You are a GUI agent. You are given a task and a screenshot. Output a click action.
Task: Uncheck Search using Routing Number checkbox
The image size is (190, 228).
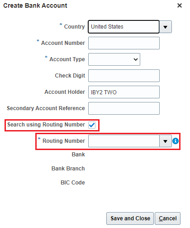click(92, 125)
